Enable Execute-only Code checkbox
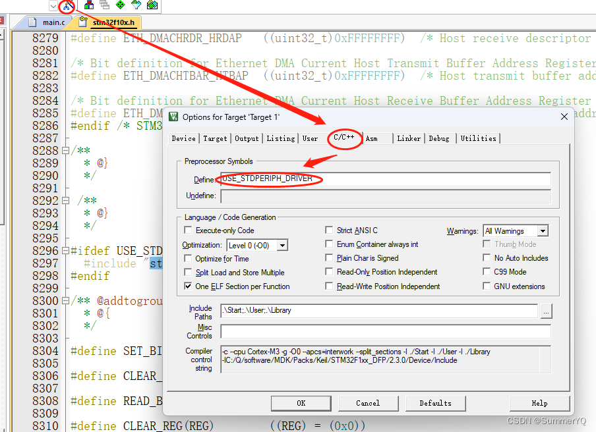Screen dimensions: 596x432 click(188, 230)
